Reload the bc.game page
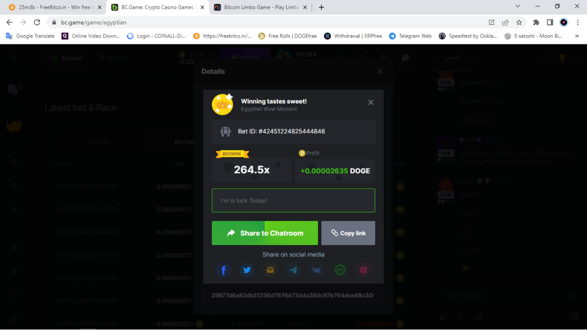587x333 pixels. click(x=37, y=22)
